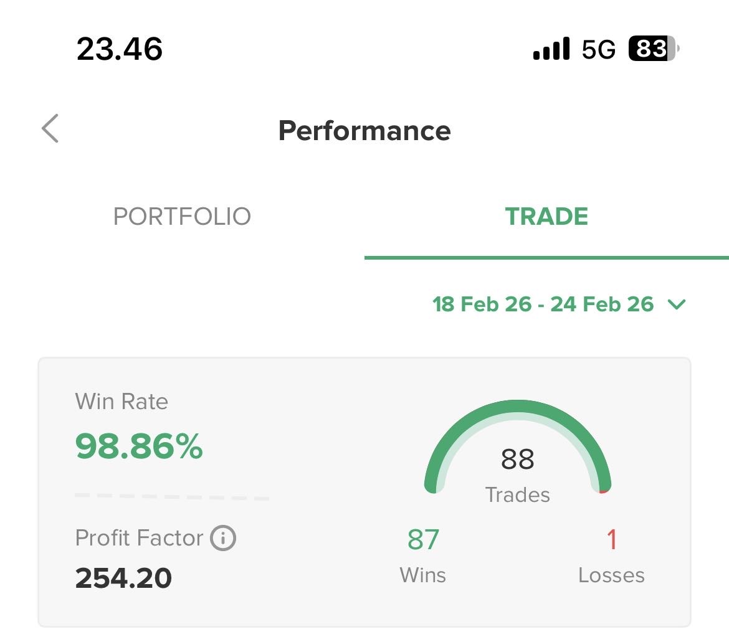Image resolution: width=729 pixels, height=642 pixels.
Task: Tap the 254.20 profit factor value
Action: [123, 578]
